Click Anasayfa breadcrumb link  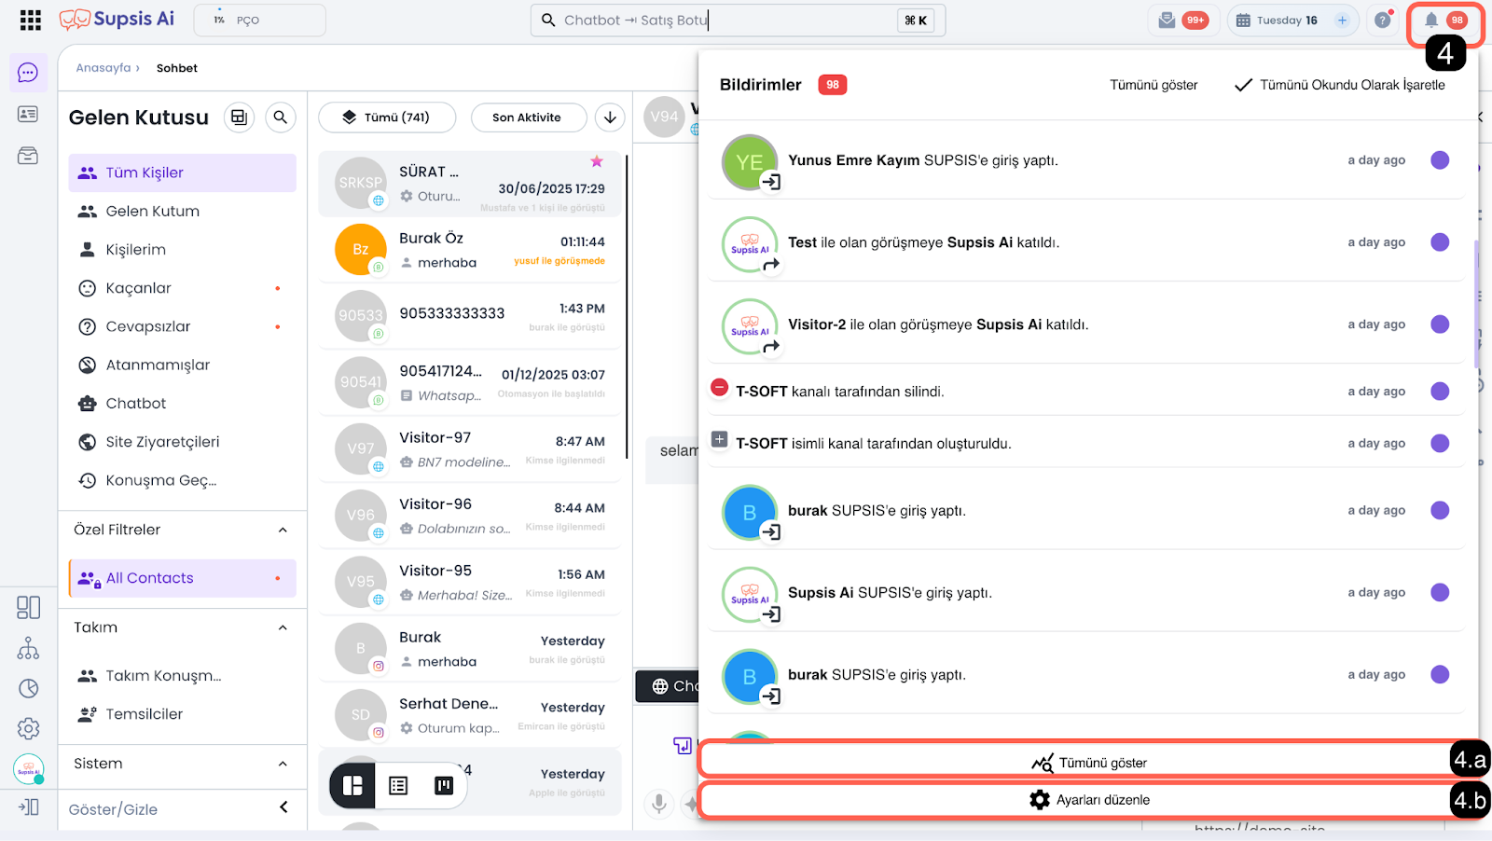pyautogui.click(x=103, y=68)
